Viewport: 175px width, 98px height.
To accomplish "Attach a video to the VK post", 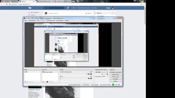I will (x=89, y=13).
